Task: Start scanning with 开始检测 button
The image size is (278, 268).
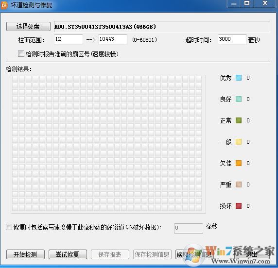Action: [x=25, y=254]
